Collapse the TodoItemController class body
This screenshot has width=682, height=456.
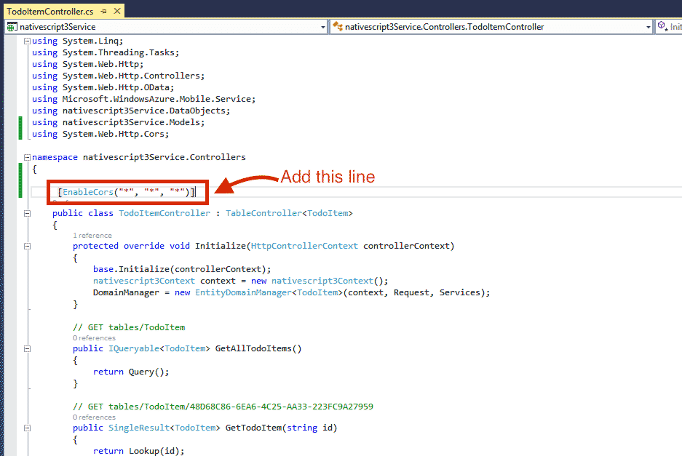[x=25, y=212]
